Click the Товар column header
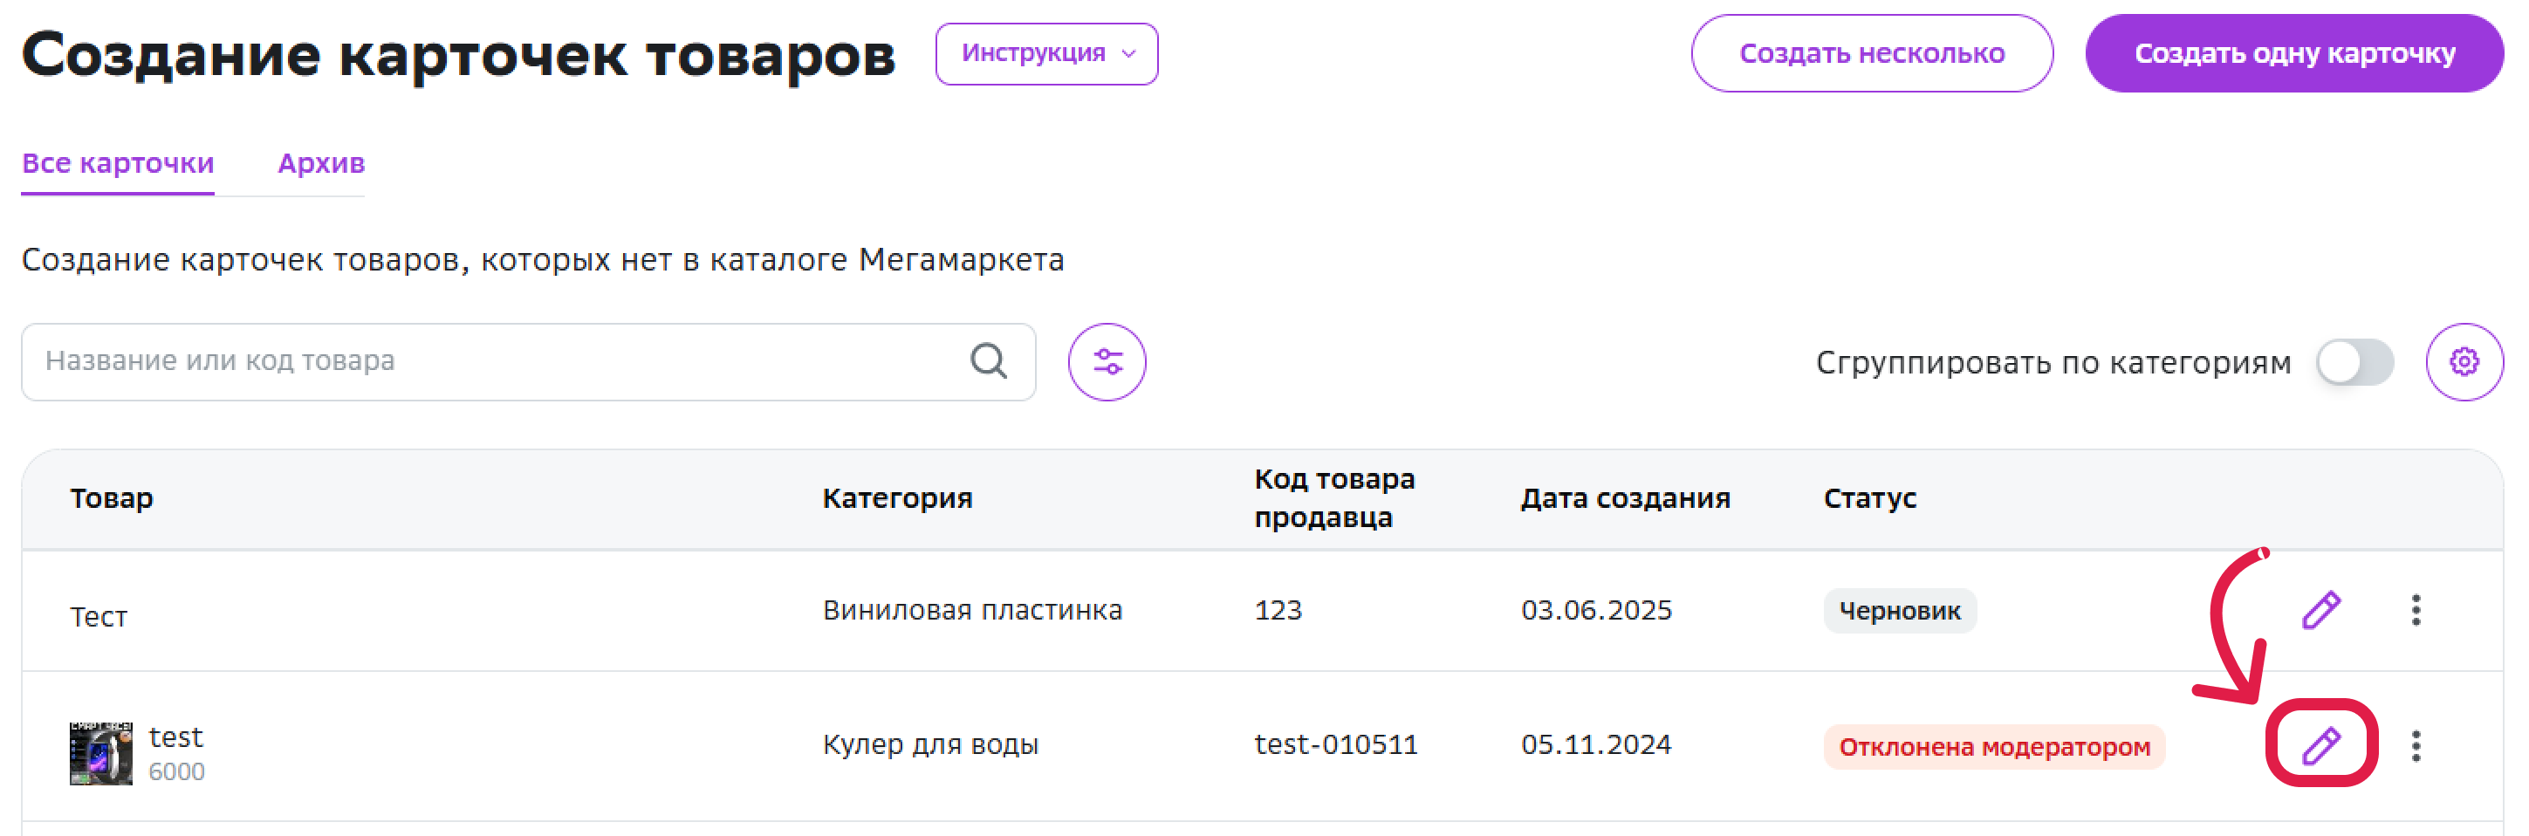The height and width of the screenshot is (836, 2529). pyautogui.click(x=112, y=498)
